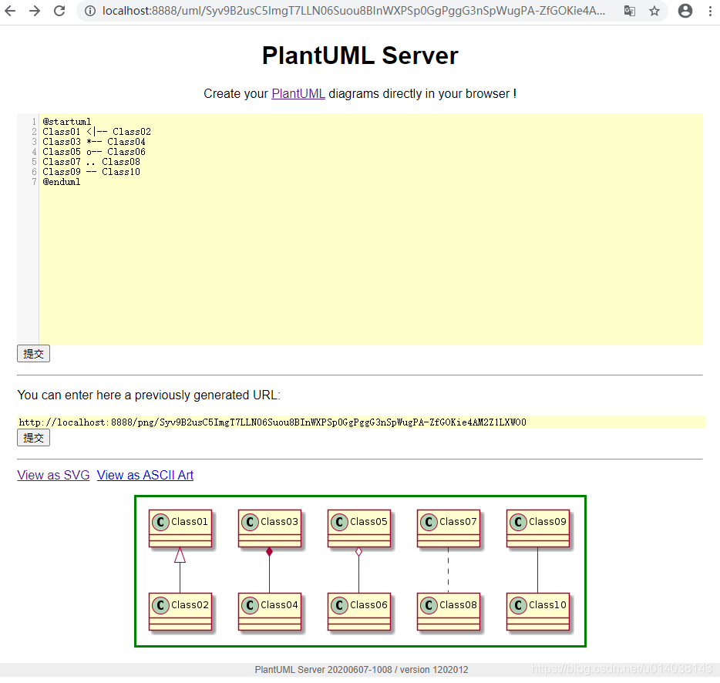
Task: Click the Class02 box in the diagram
Action: click(180, 612)
